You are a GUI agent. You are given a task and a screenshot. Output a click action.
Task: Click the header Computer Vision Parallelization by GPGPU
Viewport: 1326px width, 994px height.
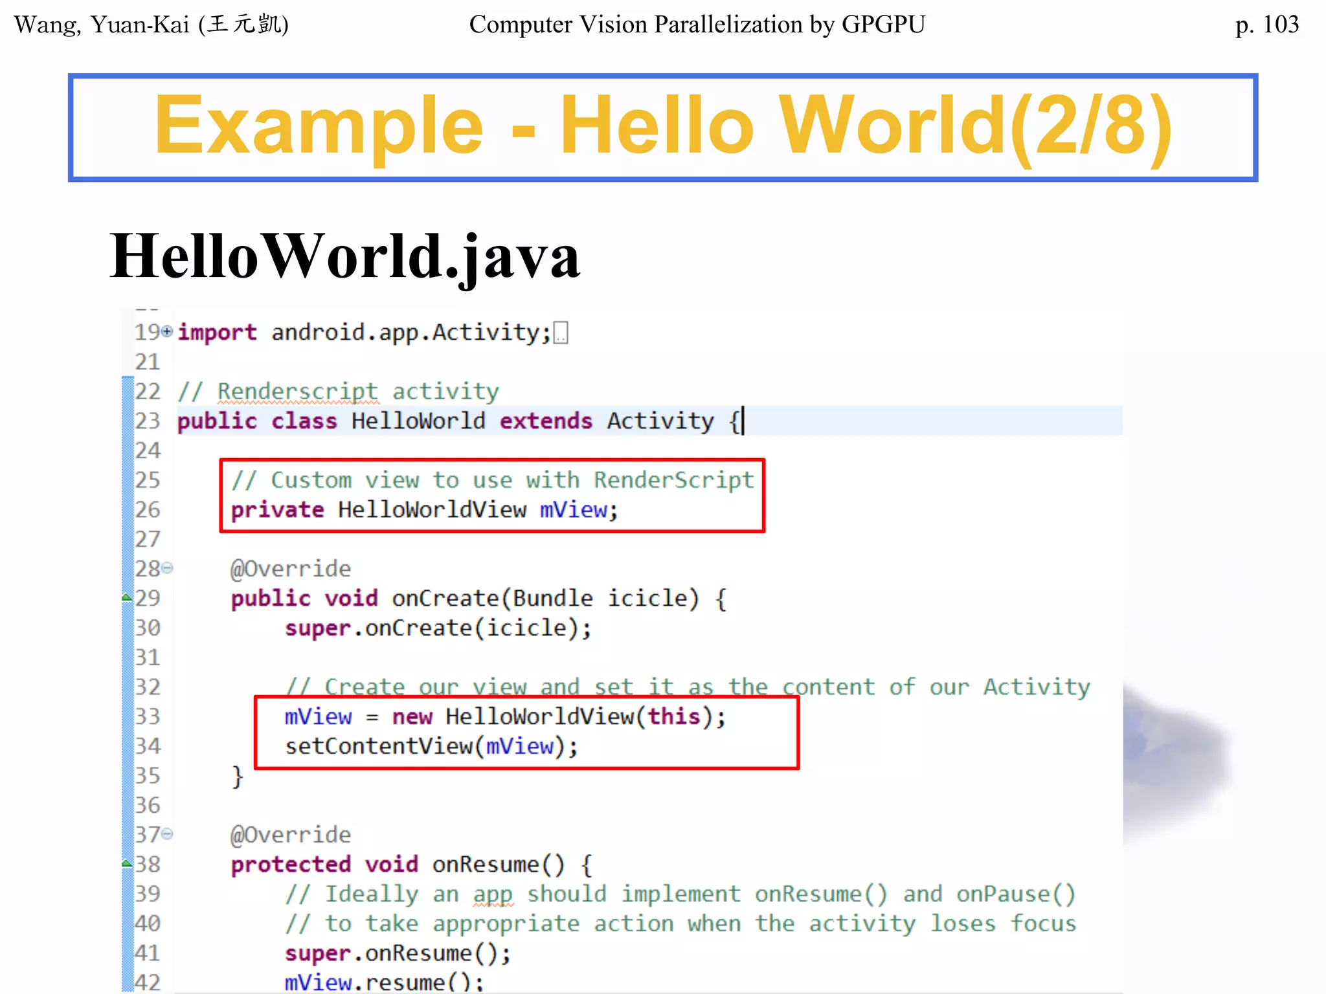pos(697,25)
